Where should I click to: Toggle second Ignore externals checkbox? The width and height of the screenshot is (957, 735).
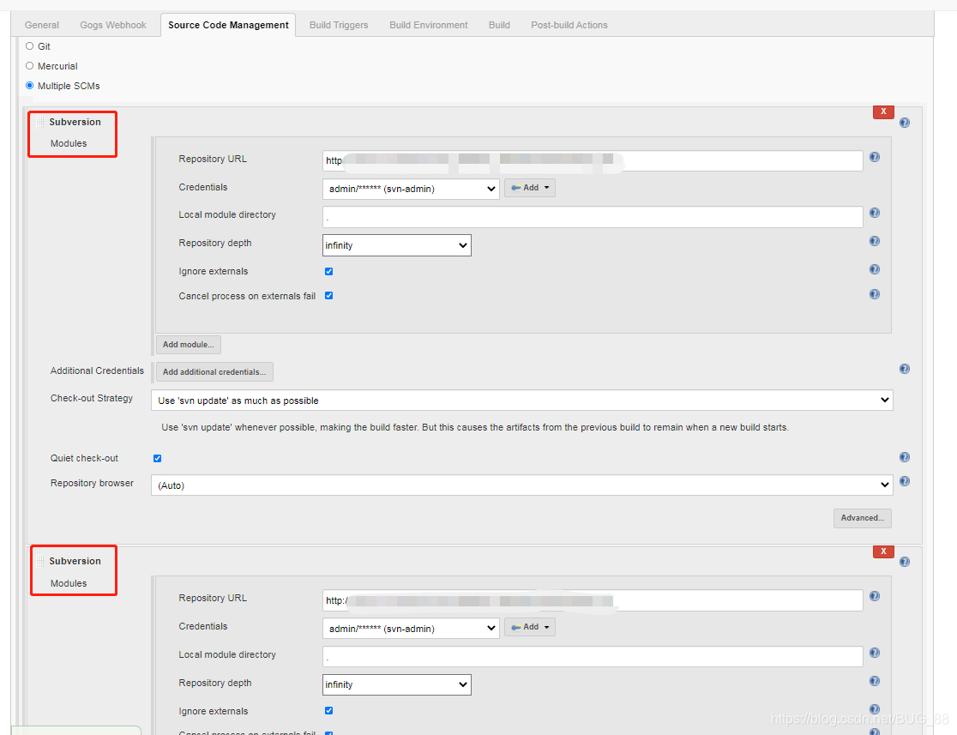(x=329, y=711)
